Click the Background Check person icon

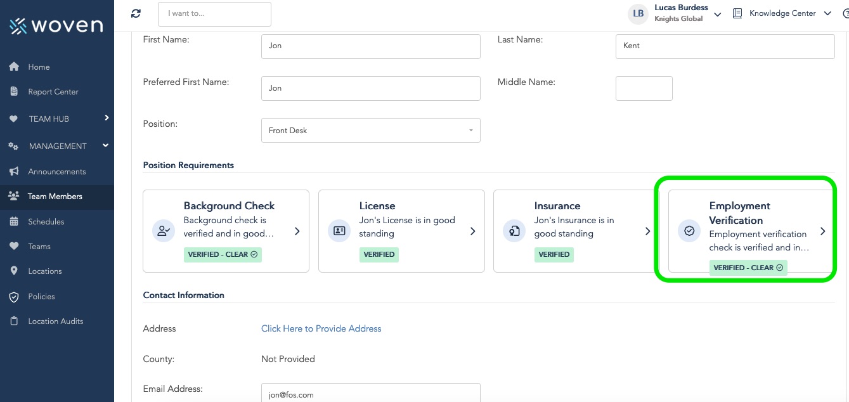pyautogui.click(x=164, y=231)
